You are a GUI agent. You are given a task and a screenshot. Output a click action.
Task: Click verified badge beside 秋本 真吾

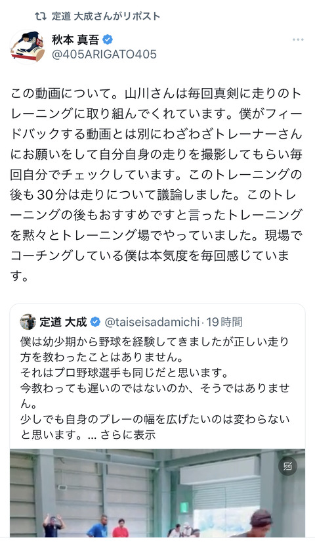click(x=108, y=39)
